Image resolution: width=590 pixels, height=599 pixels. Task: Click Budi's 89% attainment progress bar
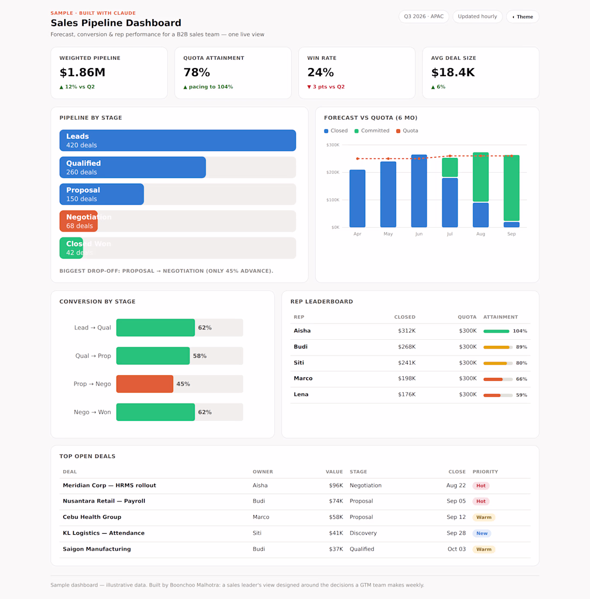click(498, 347)
